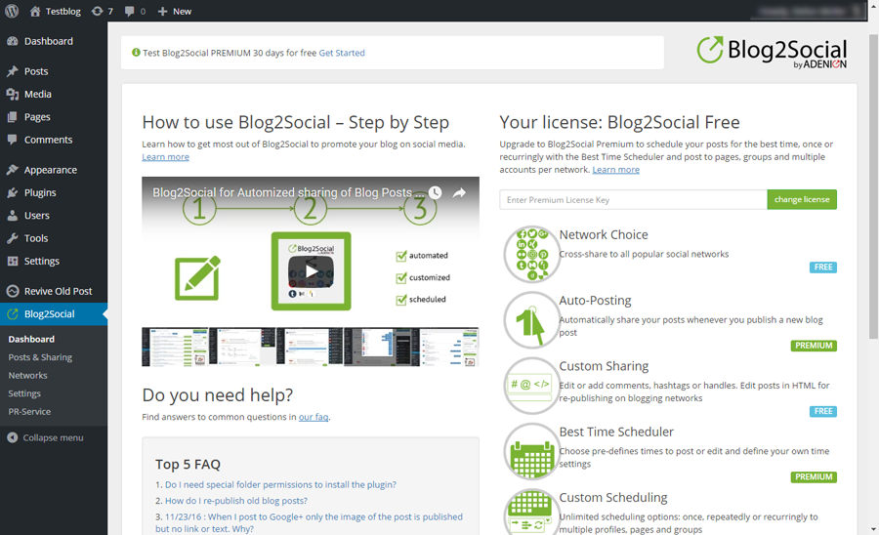Image resolution: width=879 pixels, height=535 pixels.
Task: Click the Pages icon in sidebar
Action: coord(13,117)
